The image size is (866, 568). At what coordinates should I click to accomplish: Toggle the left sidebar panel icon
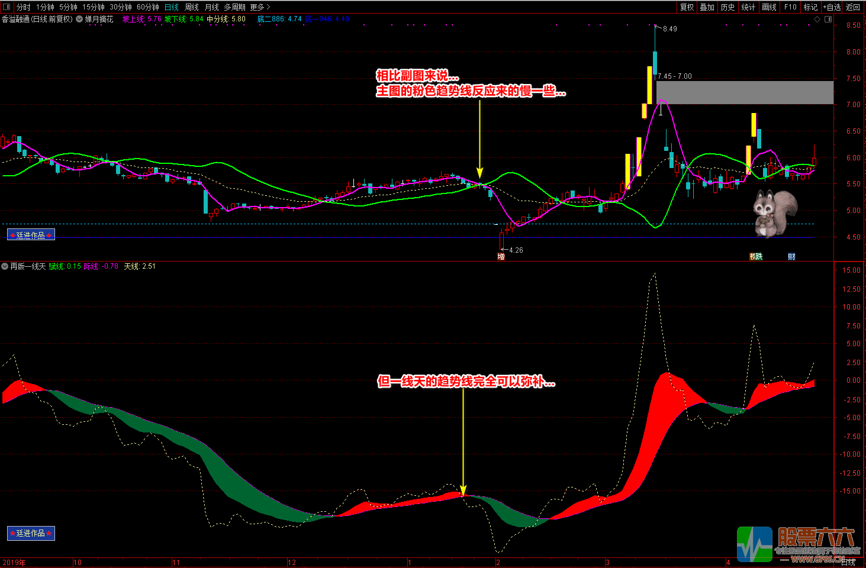pyautogui.click(x=7, y=7)
